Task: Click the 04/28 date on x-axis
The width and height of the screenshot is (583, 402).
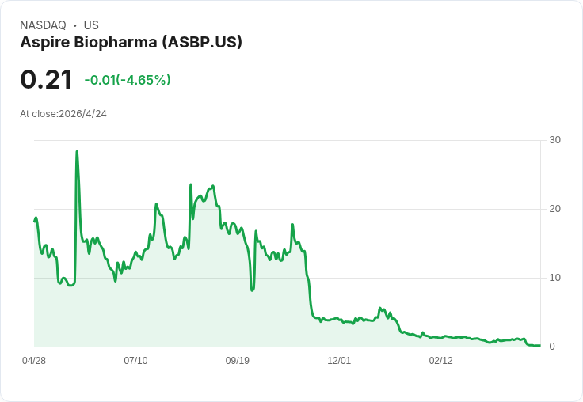Action: (34, 361)
